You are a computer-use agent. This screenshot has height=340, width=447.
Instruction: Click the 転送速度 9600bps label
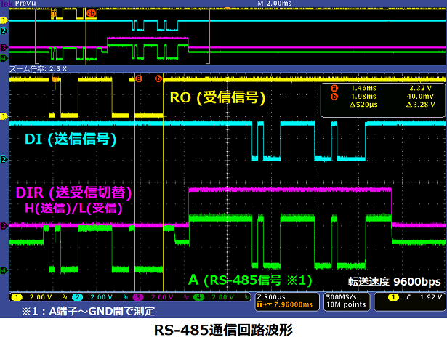pos(395,282)
